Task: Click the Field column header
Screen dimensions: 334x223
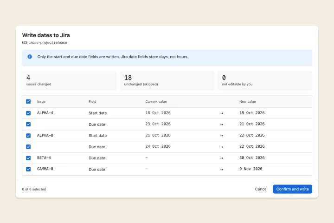Action: tap(92, 102)
